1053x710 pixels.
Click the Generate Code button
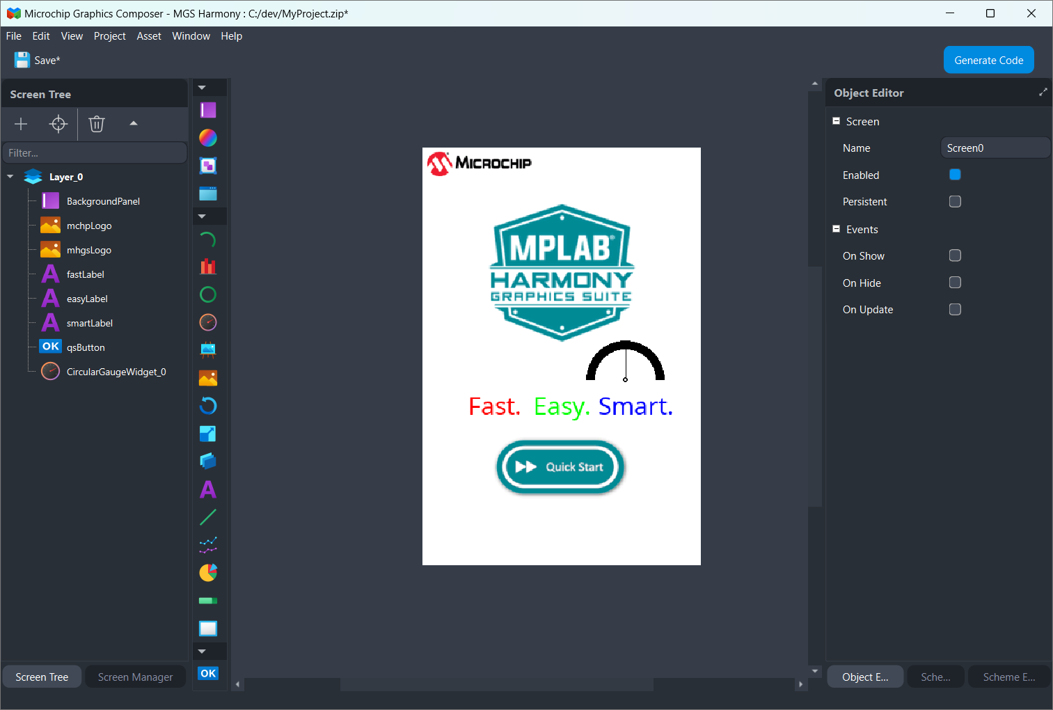[x=989, y=60]
